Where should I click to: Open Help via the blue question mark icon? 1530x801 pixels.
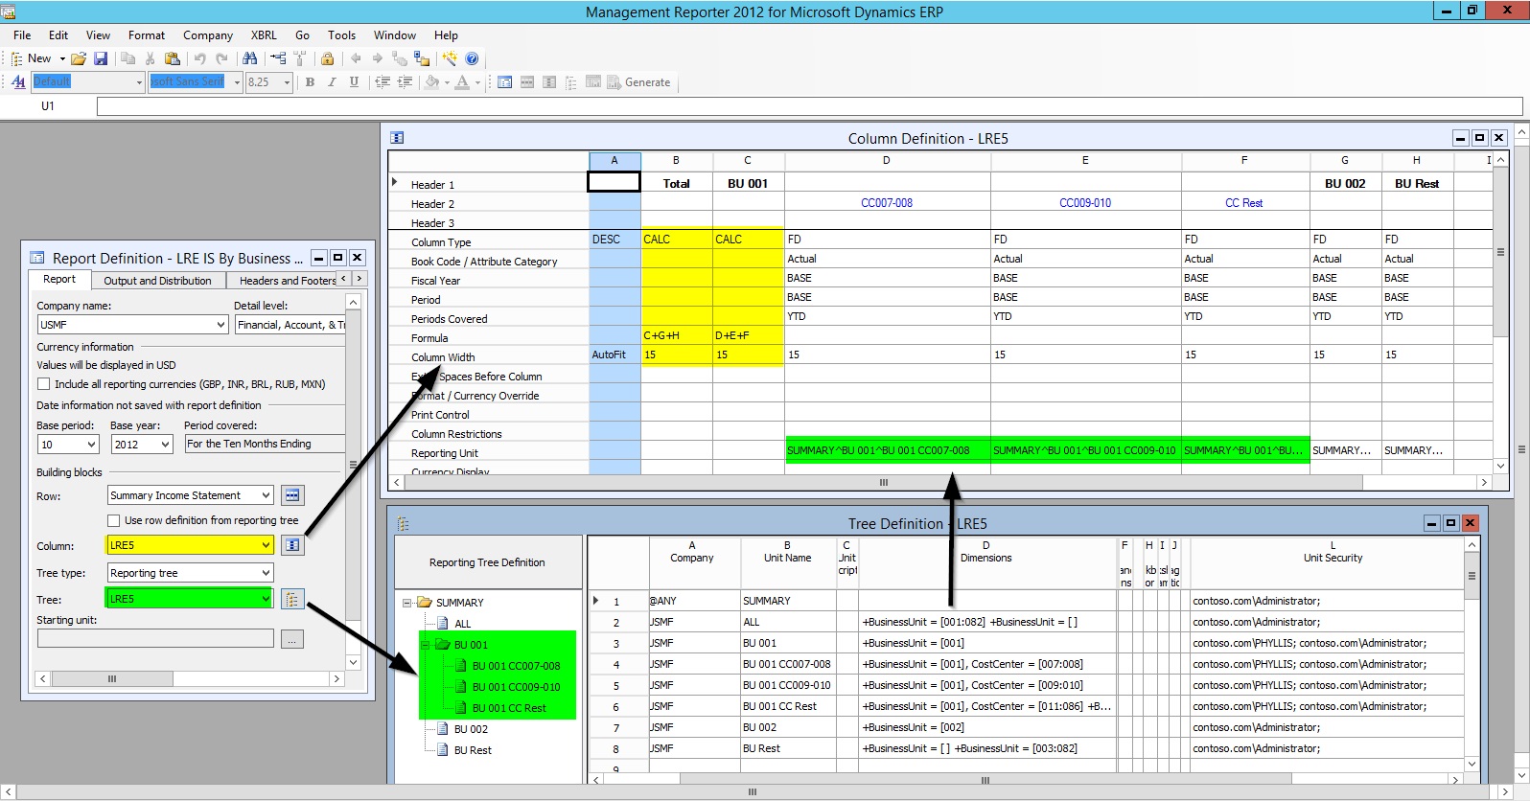472,58
